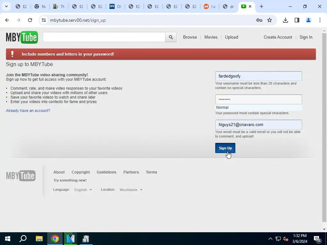Open the Windows Start button
This screenshot has width=327, height=245.
(x=8, y=239)
